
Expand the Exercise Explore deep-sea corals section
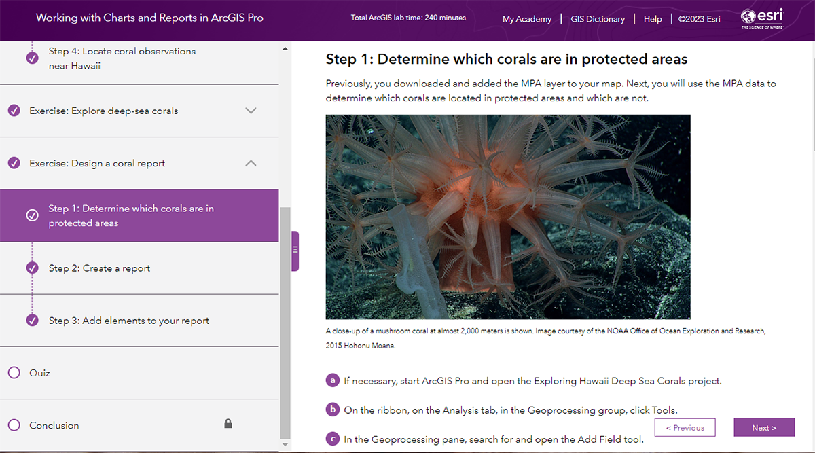click(x=251, y=110)
